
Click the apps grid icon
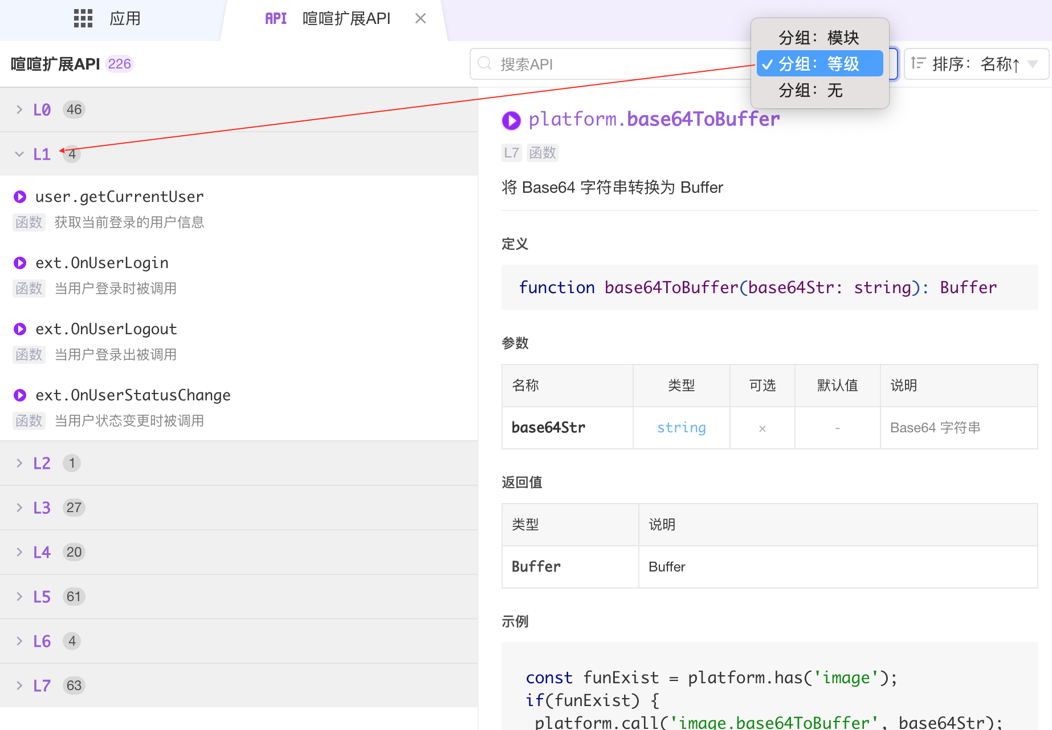83,19
